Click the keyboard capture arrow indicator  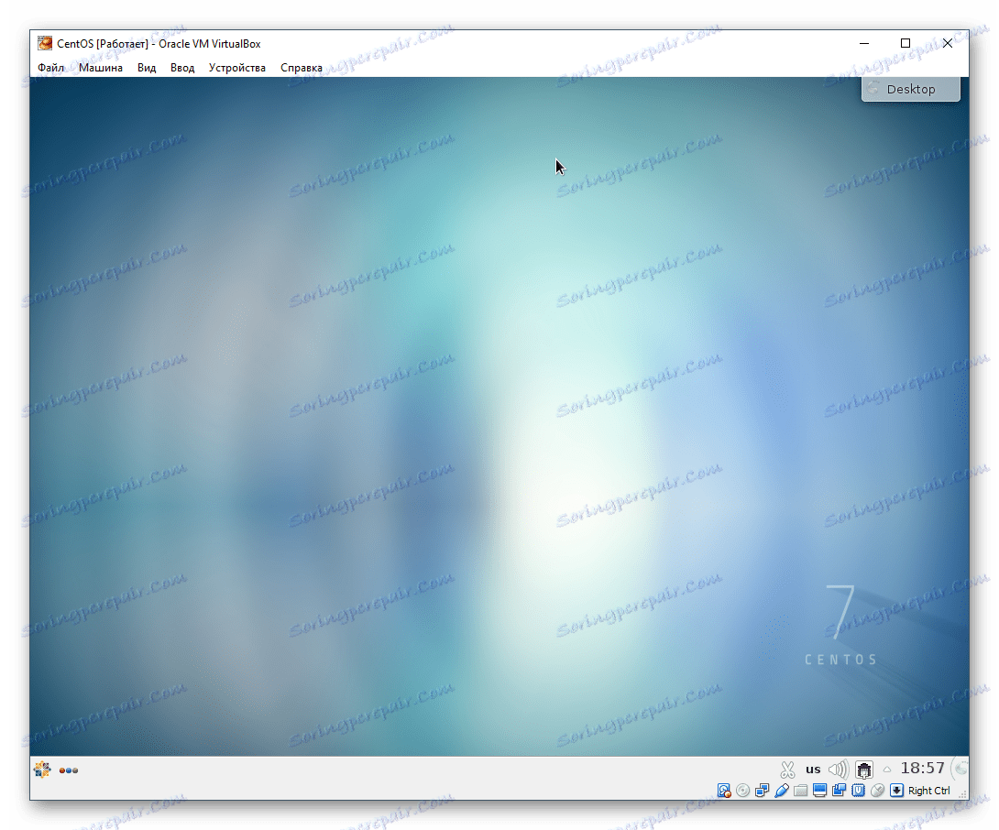(x=897, y=791)
